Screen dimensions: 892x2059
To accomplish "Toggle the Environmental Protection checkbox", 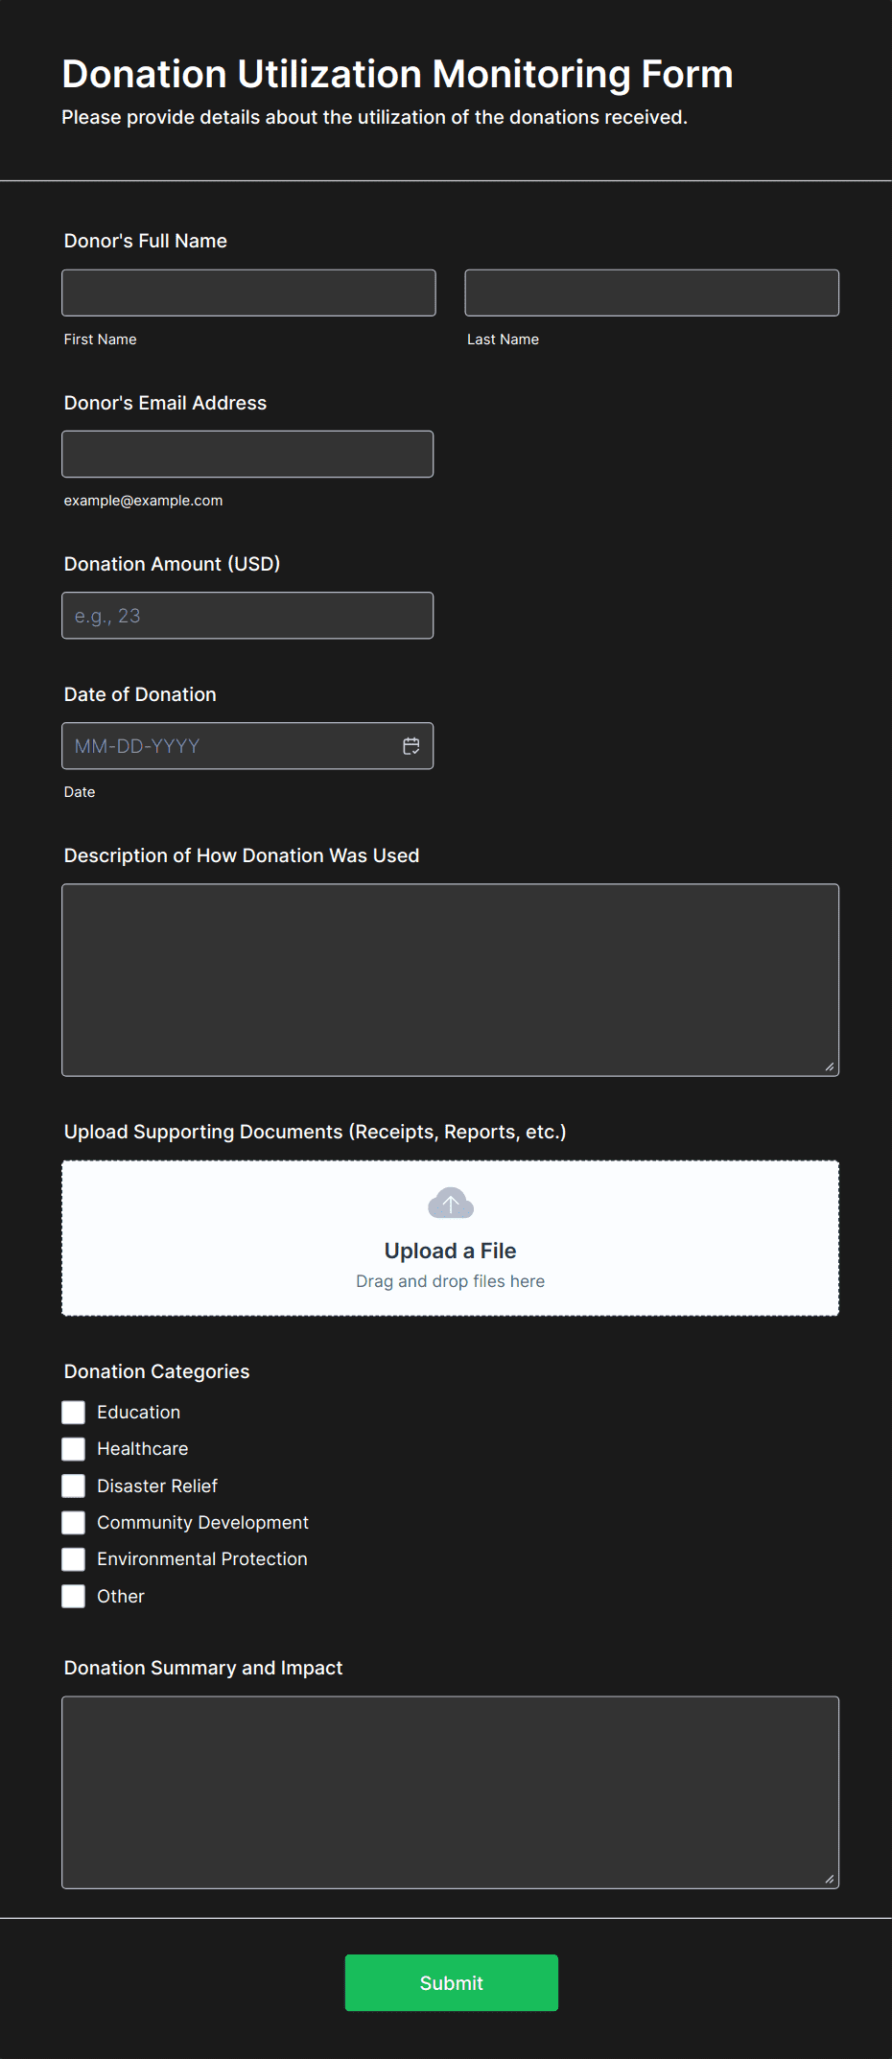I will pos(73,1558).
